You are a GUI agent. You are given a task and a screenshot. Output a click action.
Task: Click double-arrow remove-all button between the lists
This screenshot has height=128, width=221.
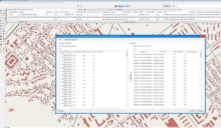click(x=131, y=78)
